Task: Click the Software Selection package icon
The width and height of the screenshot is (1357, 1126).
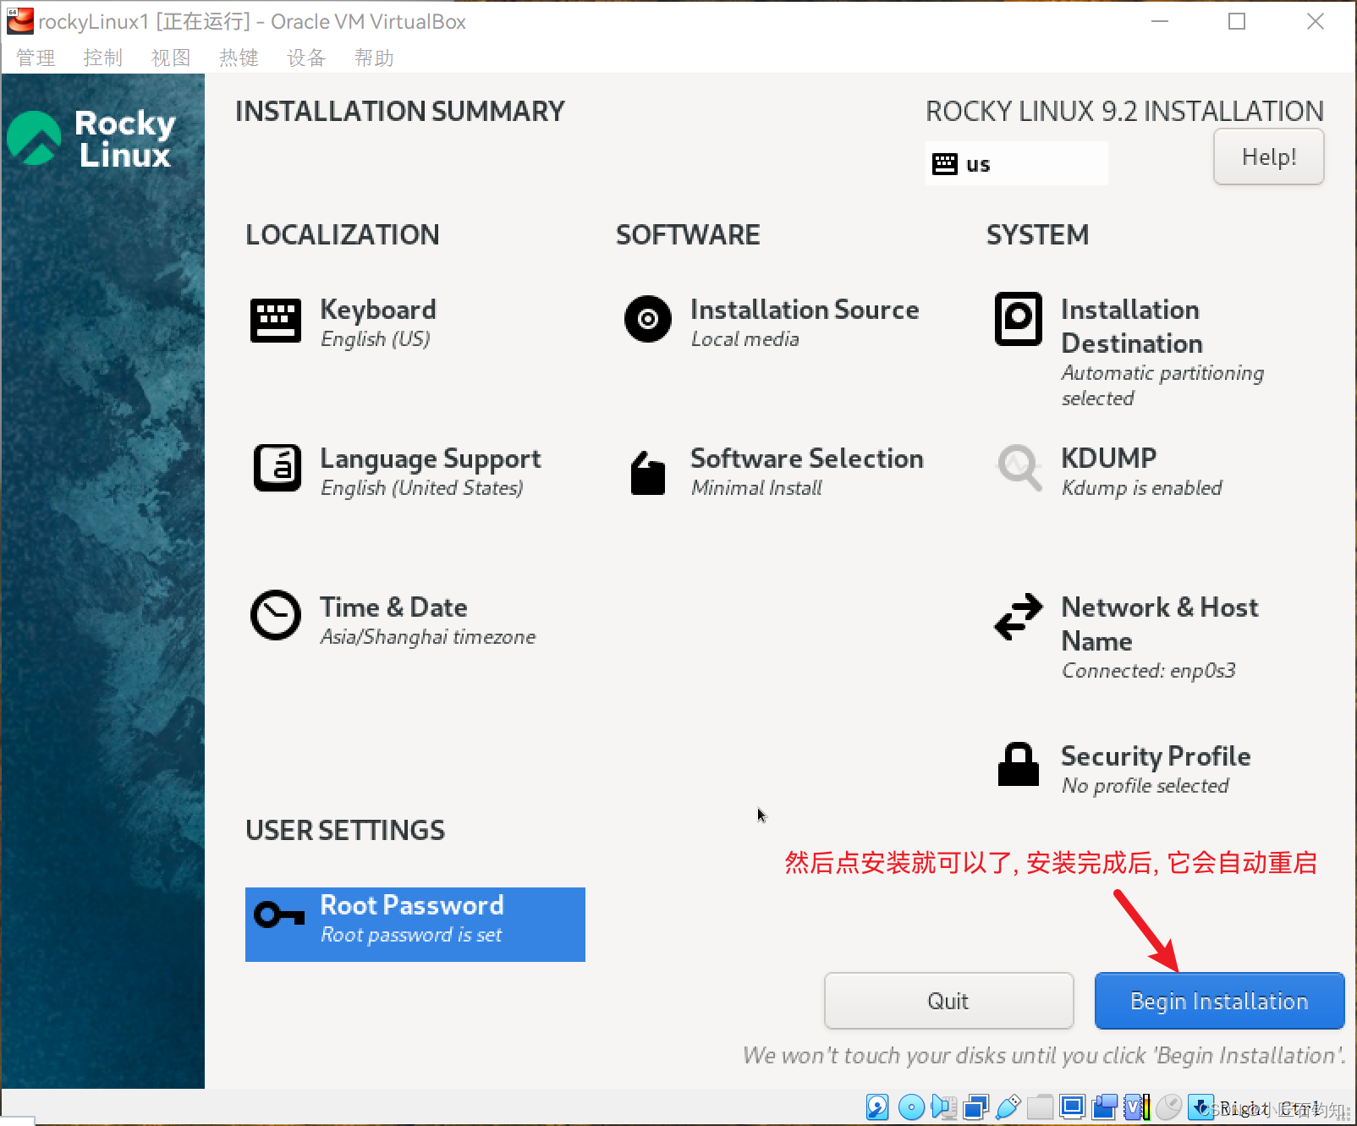Action: pos(648,473)
